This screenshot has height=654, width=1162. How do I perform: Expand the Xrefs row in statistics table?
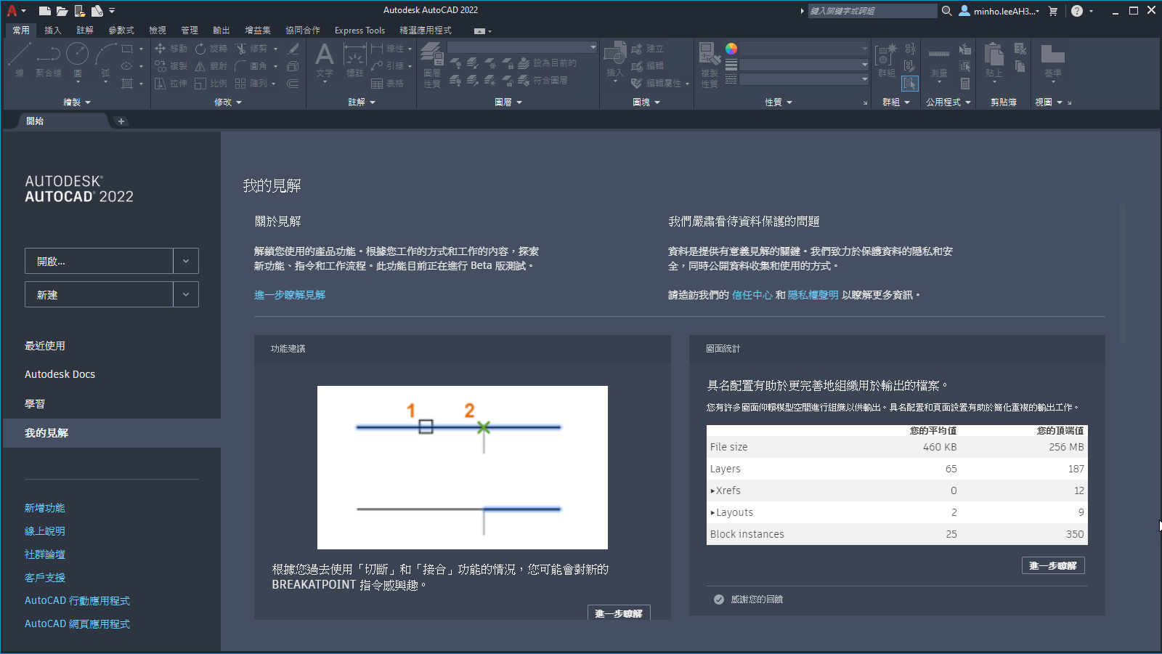712,490
